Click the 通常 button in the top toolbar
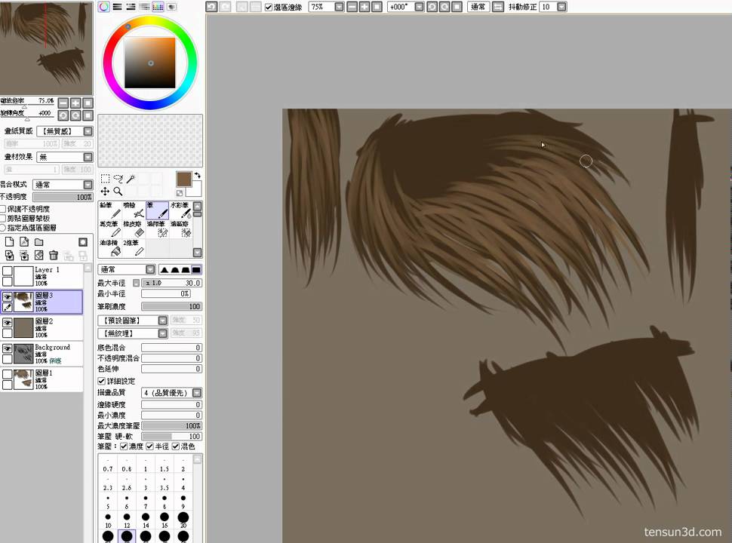The width and height of the screenshot is (732, 543). coord(478,7)
